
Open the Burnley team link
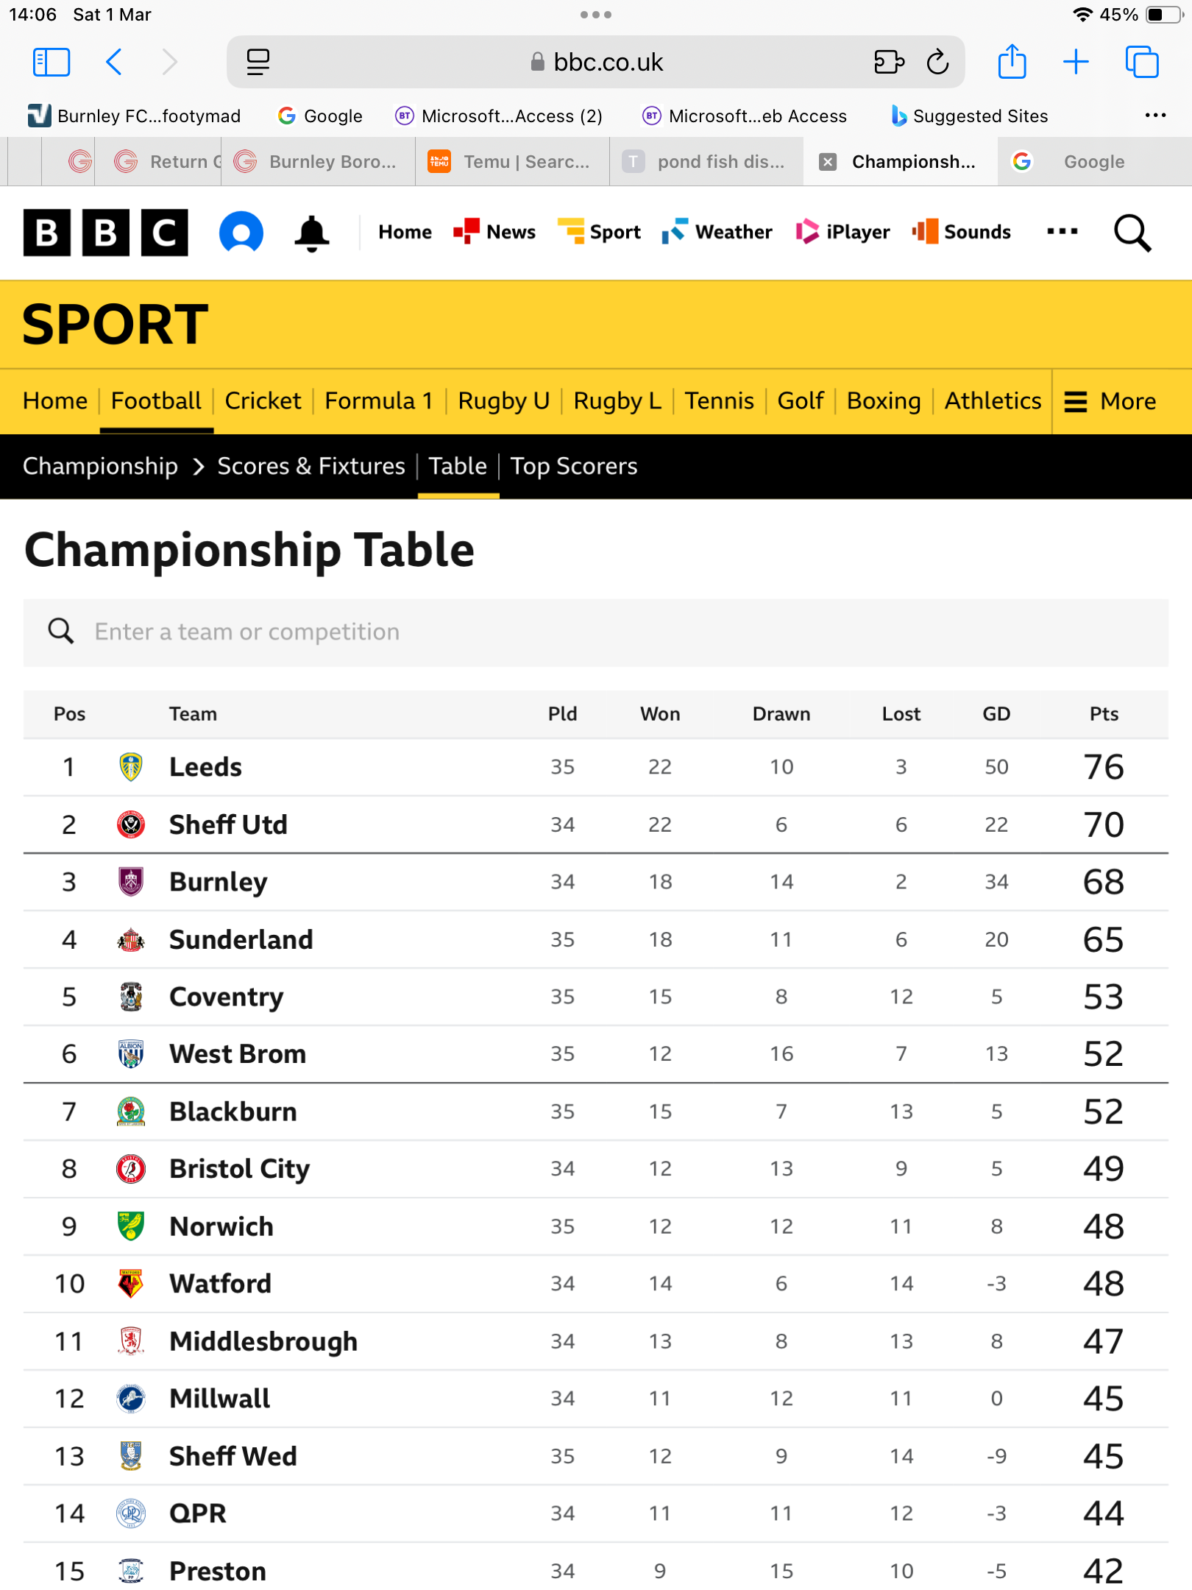click(x=218, y=882)
